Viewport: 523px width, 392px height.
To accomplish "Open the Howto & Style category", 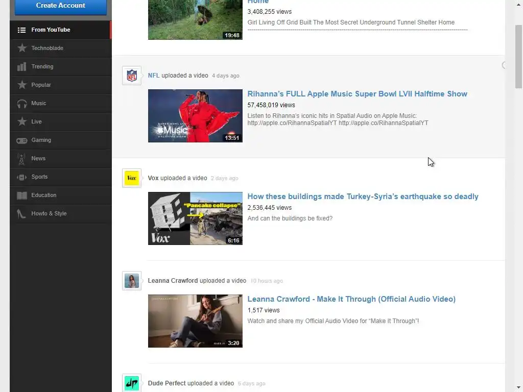I will (61, 213).
